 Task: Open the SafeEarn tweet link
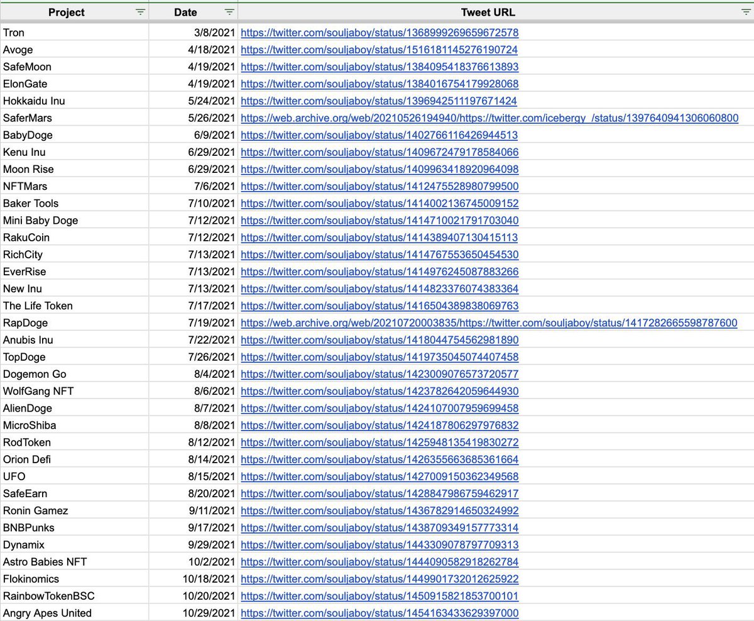380,493
